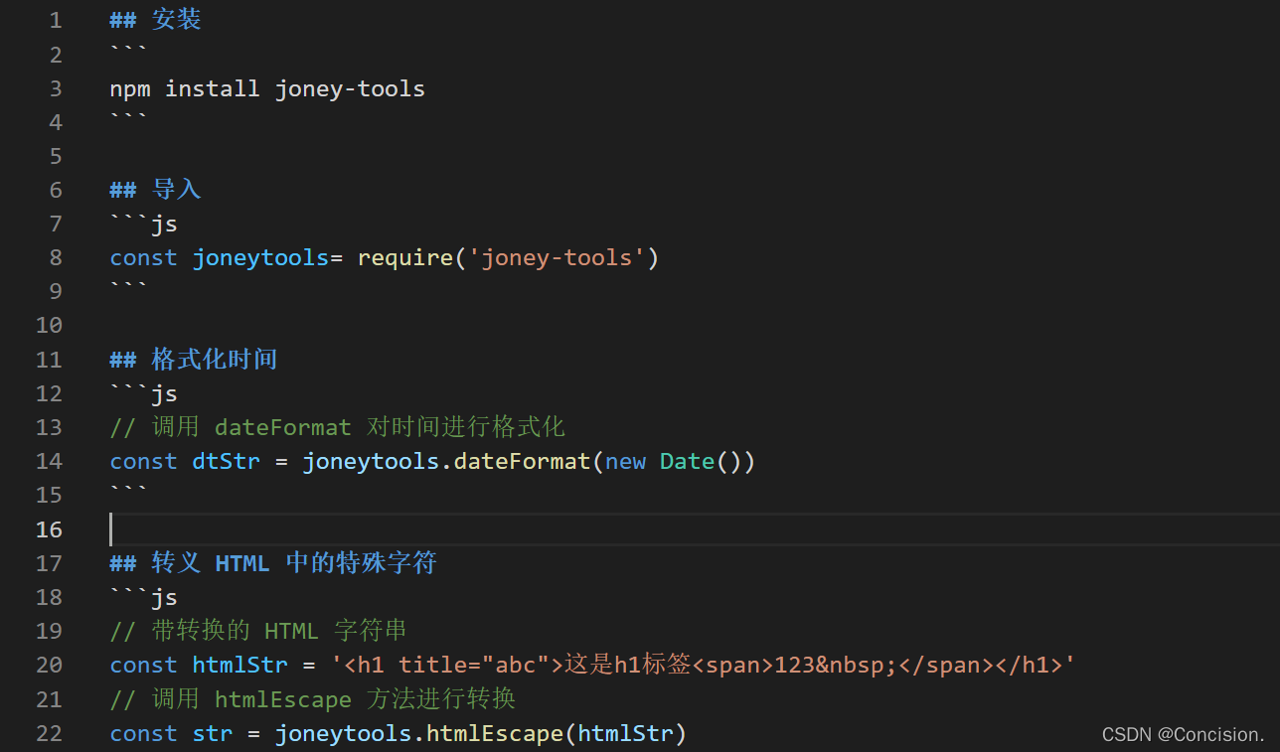Click line number 14 in the gutter
Image resolution: width=1280 pixels, height=752 pixels.
(x=49, y=461)
